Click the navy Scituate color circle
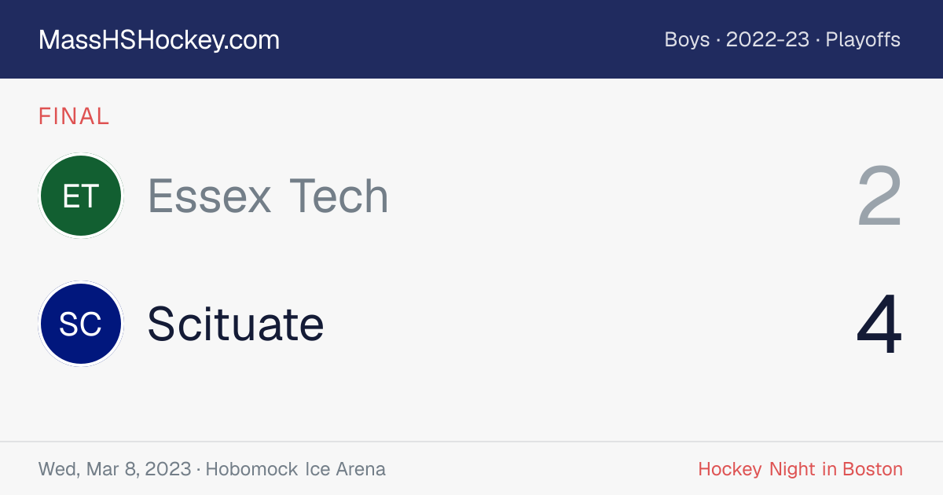The height and width of the screenshot is (495, 943). (x=81, y=324)
